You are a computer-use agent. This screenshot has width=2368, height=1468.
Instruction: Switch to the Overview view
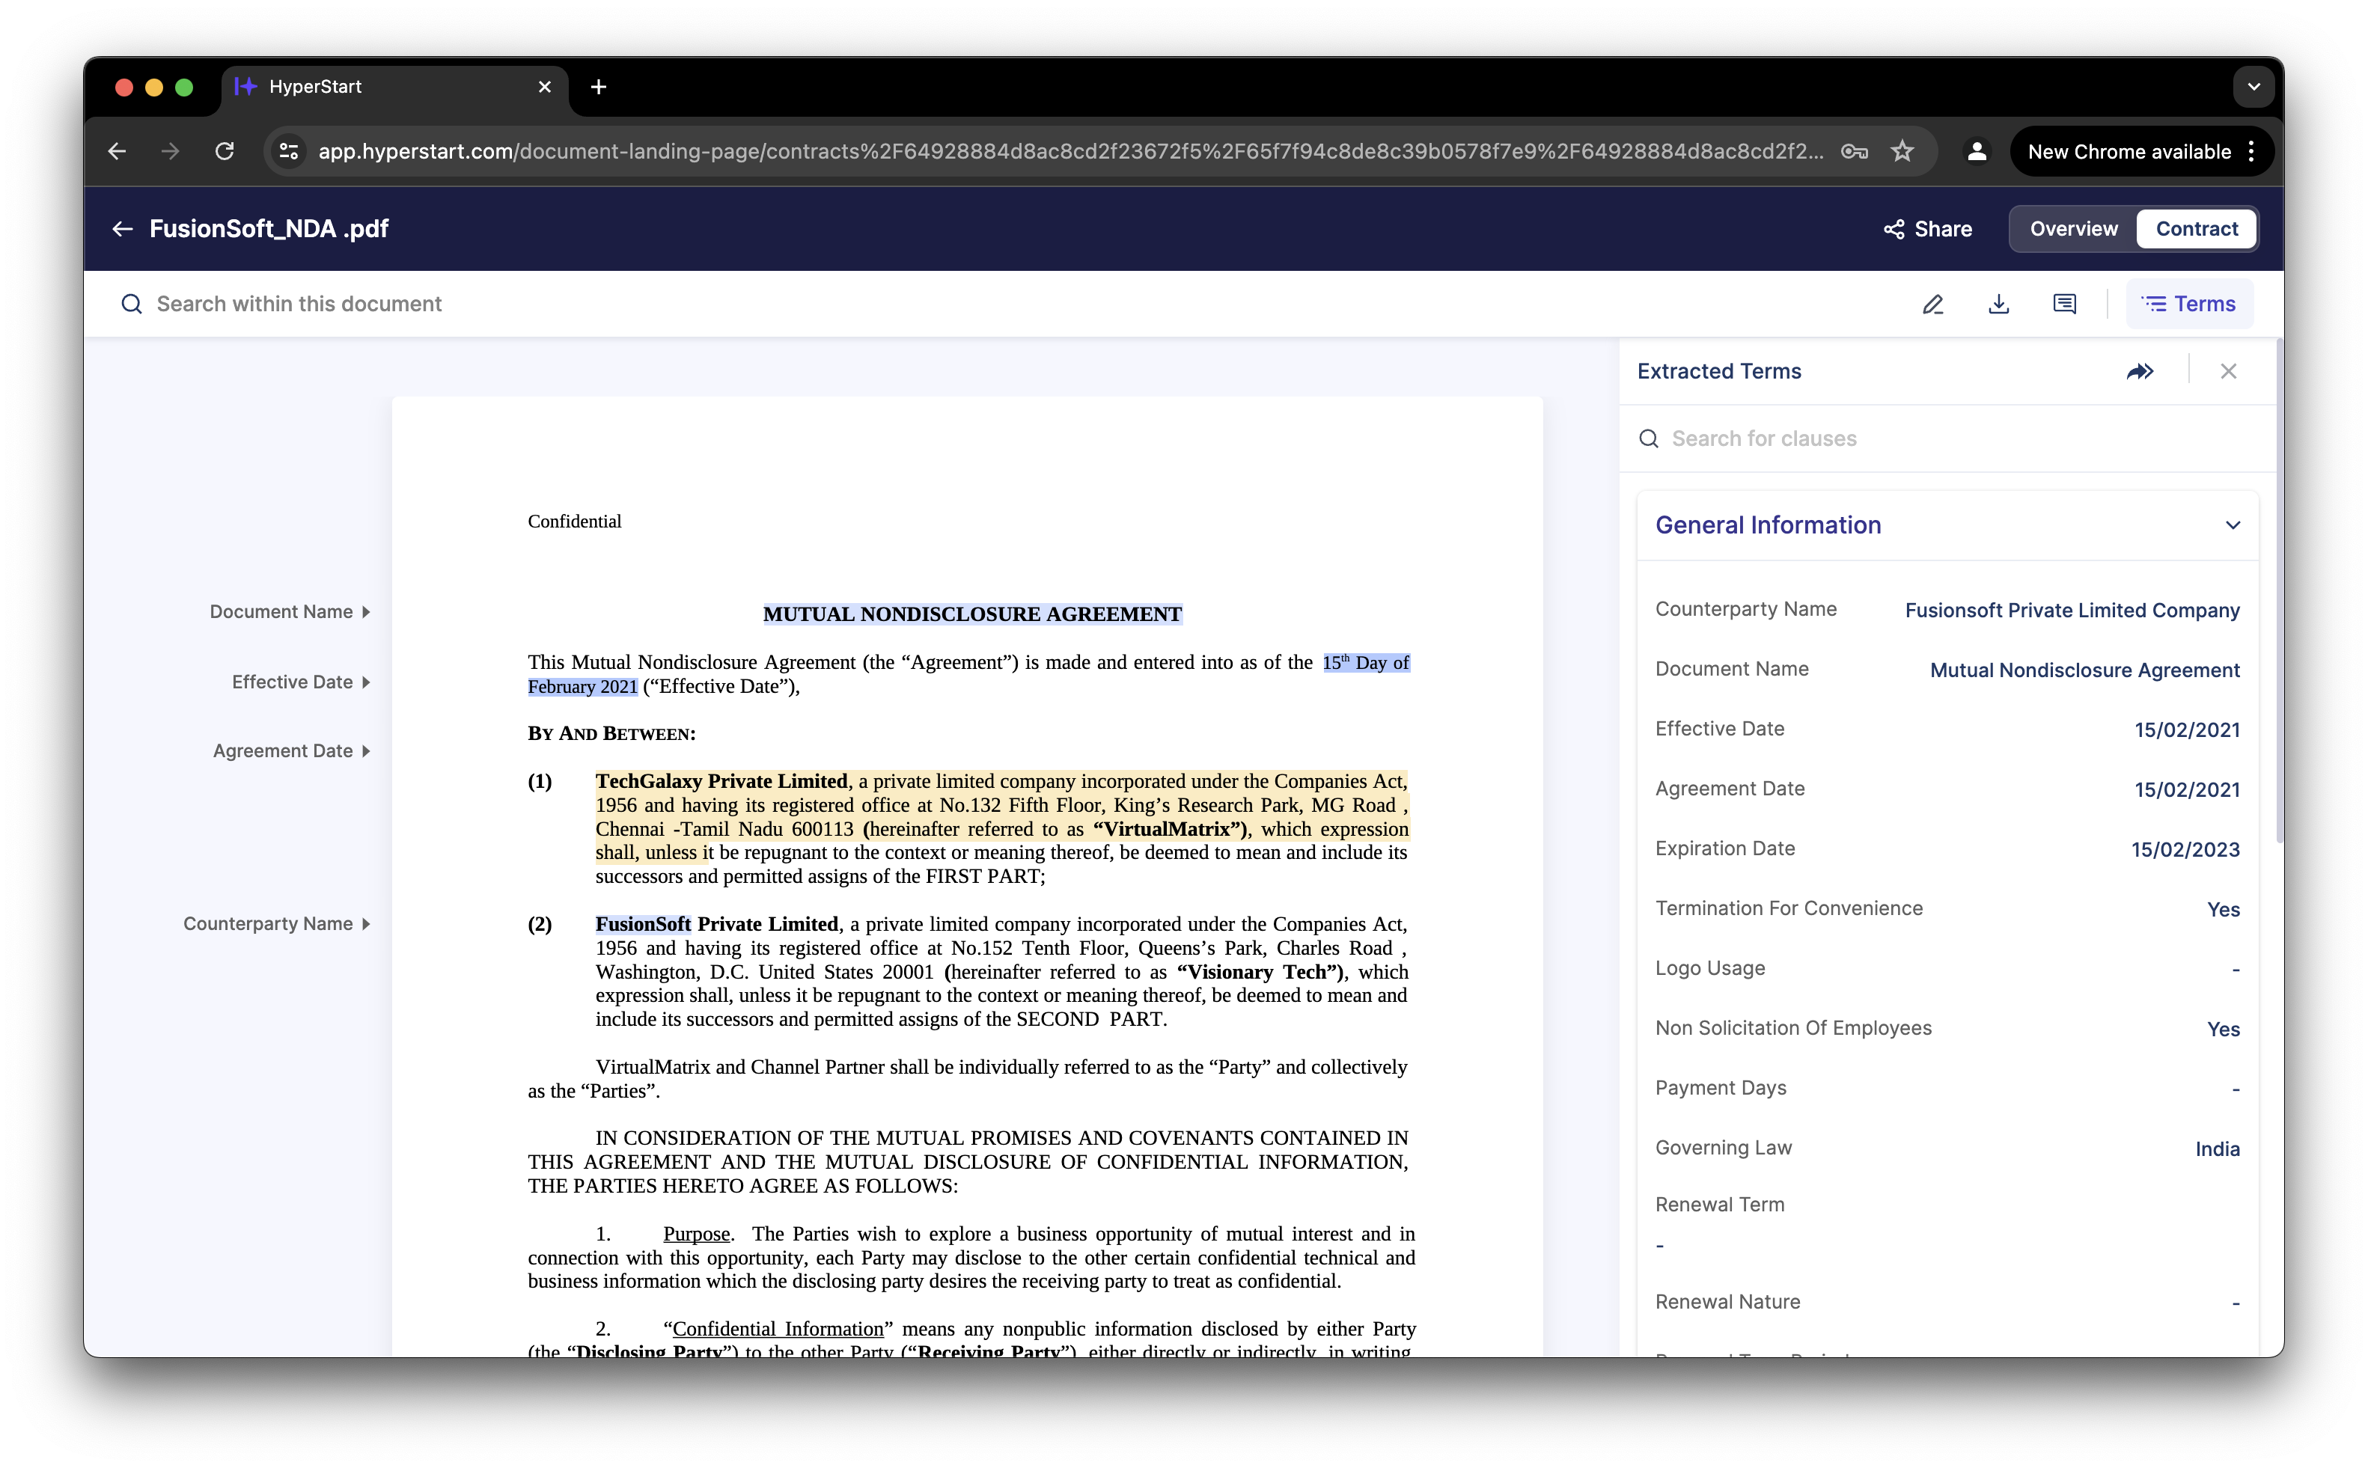click(2073, 229)
